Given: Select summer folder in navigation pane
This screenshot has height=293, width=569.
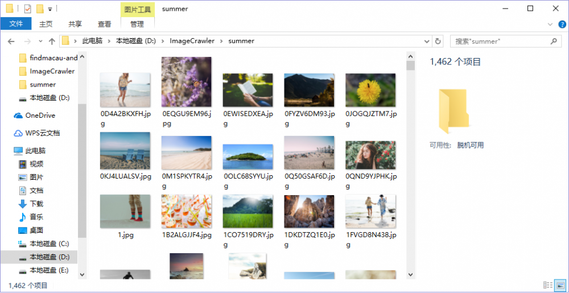Looking at the screenshot, I should tap(38, 85).
